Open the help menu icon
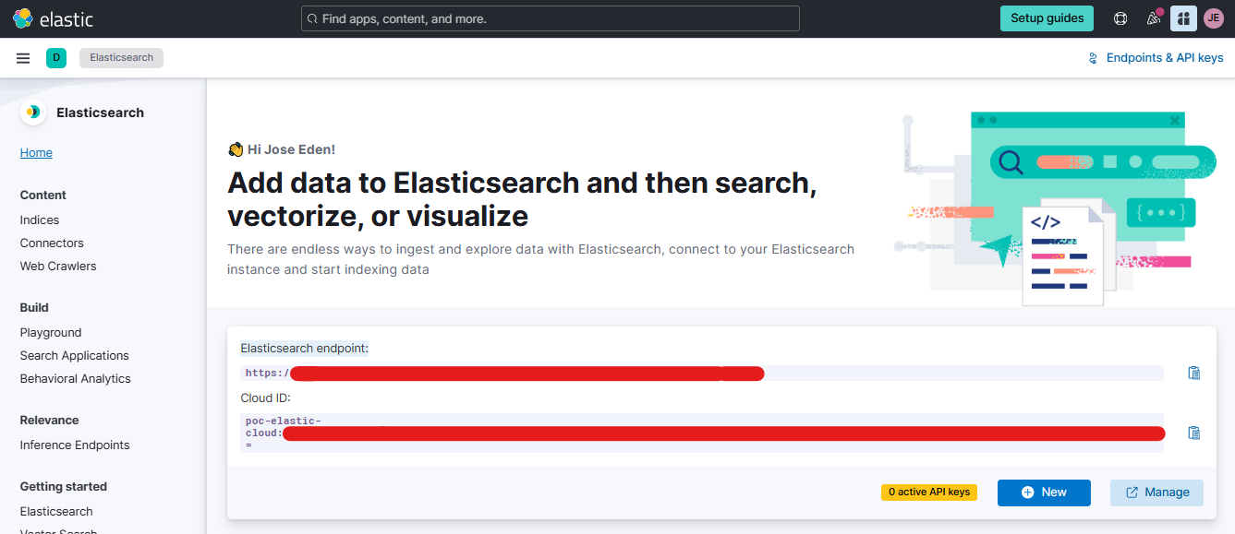1235x534 pixels. click(1120, 18)
